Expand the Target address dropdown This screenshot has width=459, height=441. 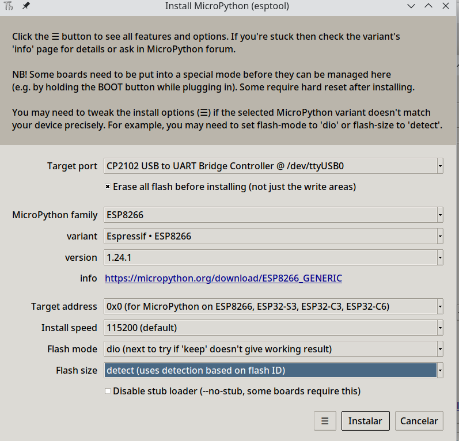(440, 306)
